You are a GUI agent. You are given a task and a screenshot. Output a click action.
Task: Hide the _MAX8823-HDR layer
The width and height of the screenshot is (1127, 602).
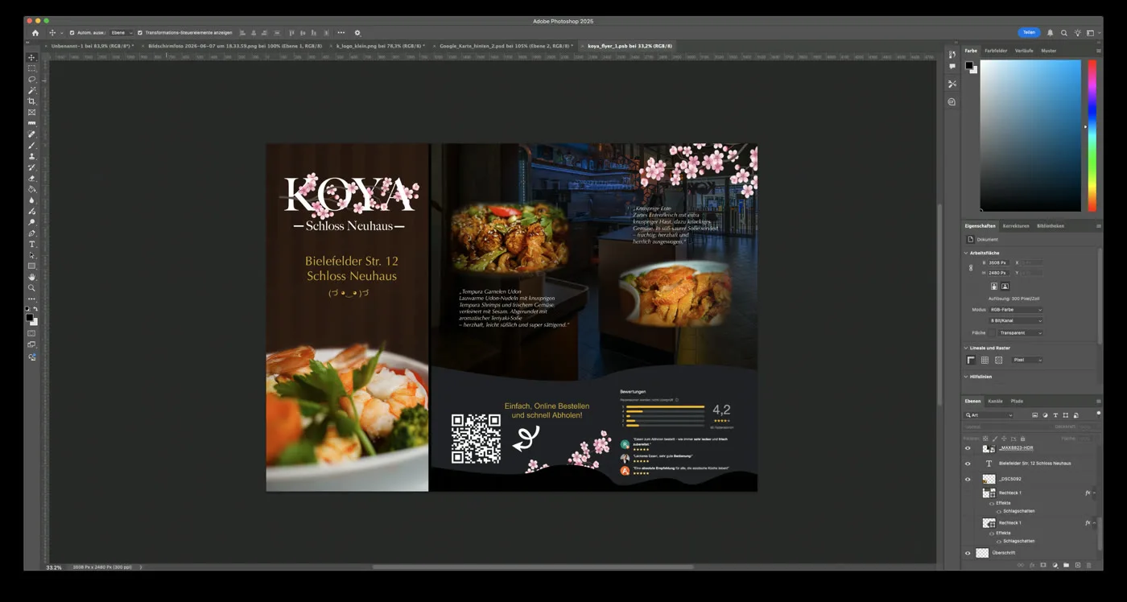[968, 448]
